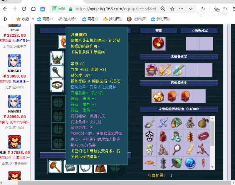Open character listing 62043311
Image resolution: width=235 pixels, height=185 pixels.
14,71
